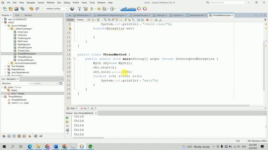Expand the Test Packages node
The height and width of the screenshot is (150, 268).
click(x=5, y=66)
